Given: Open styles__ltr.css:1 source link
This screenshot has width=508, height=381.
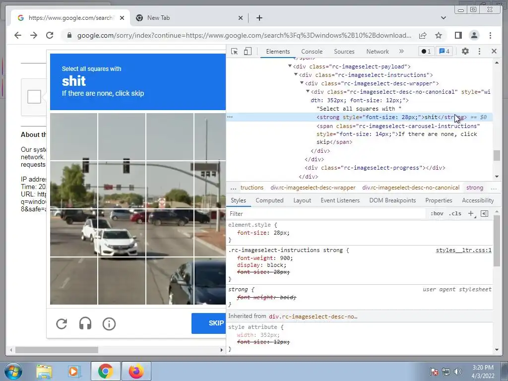Looking at the screenshot, I should pyautogui.click(x=463, y=250).
